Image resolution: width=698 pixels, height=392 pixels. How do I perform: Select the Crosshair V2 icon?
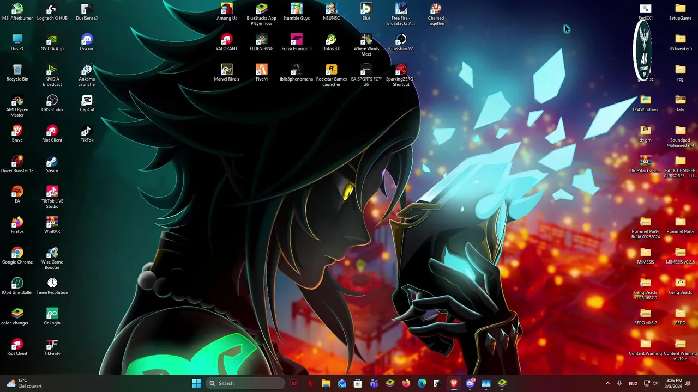(401, 42)
